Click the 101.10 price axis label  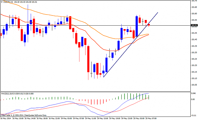[194, 78]
